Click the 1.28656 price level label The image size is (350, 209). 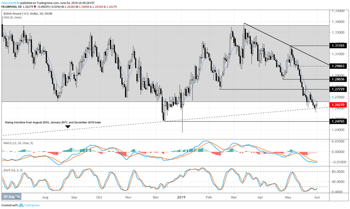[x=338, y=79]
